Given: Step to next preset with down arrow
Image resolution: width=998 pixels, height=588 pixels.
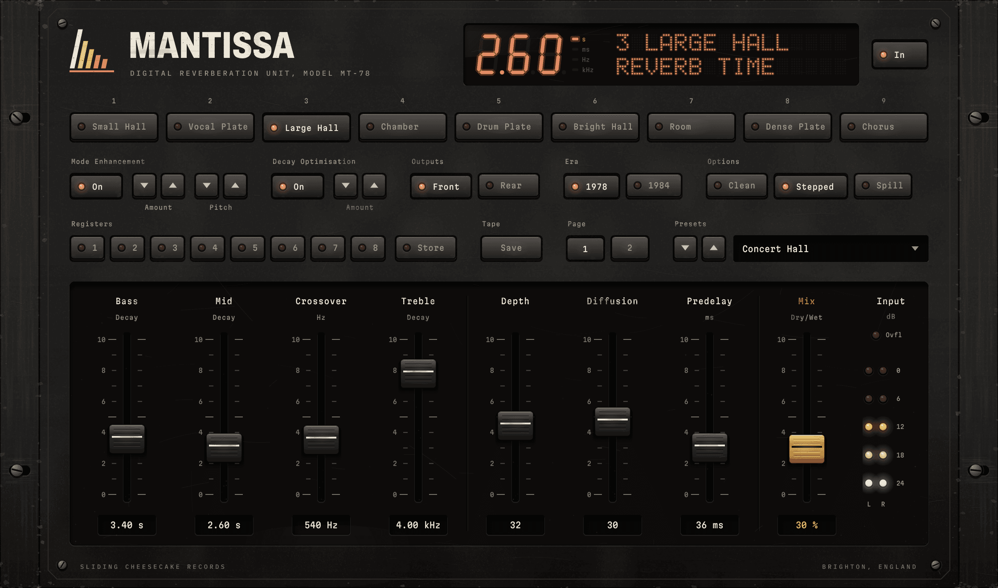Looking at the screenshot, I should [685, 248].
